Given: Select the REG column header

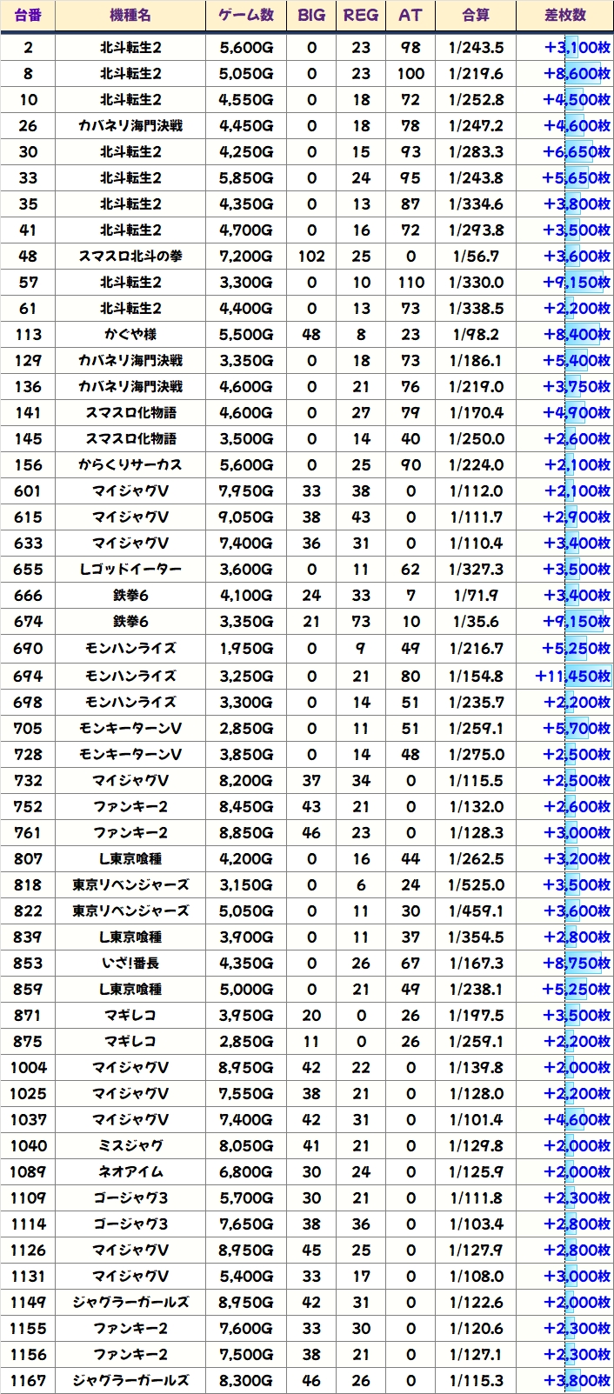Looking at the screenshot, I should (x=361, y=16).
